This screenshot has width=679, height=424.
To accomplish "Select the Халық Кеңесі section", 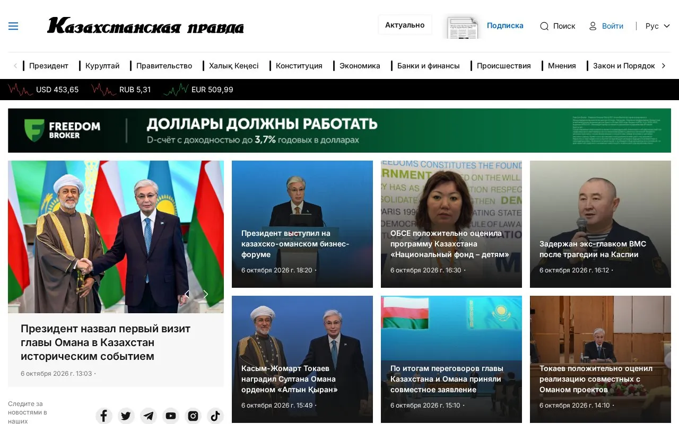I will 234,66.
